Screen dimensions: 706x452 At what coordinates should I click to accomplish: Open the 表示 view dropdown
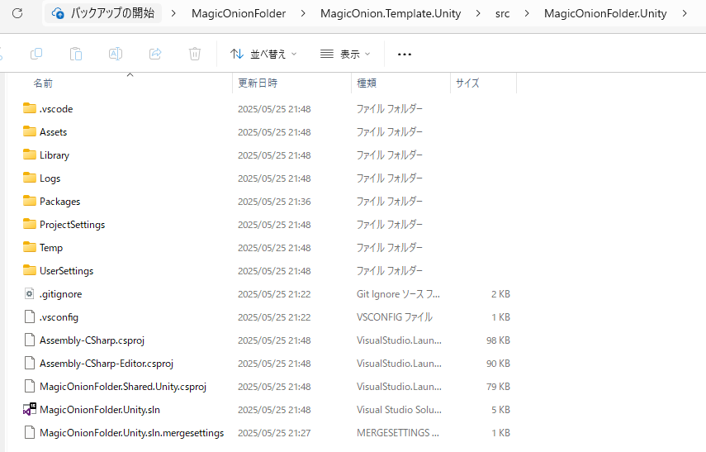coord(345,54)
